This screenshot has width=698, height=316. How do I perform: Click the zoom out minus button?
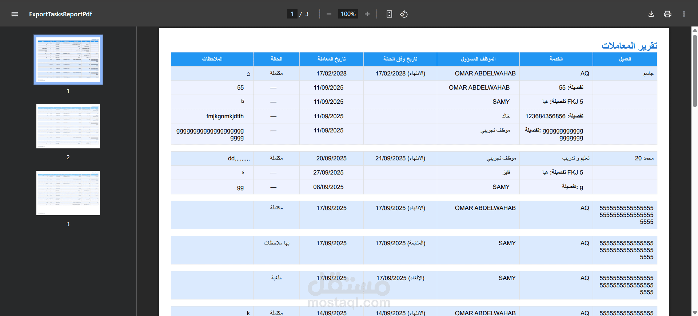coord(329,14)
